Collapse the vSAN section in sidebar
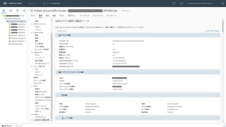The image size is (226, 127). click(x=32, y=86)
